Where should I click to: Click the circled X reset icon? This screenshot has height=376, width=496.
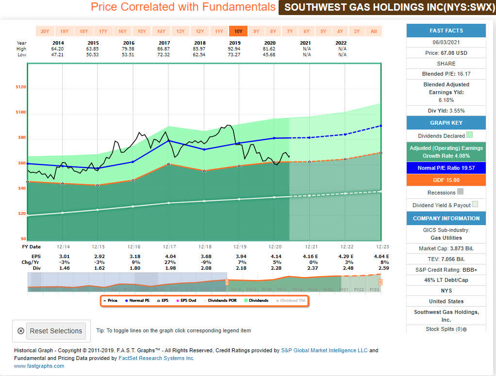coord(20,331)
